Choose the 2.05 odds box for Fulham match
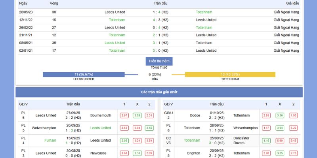Screen dimensions: 317x158 [x=124, y=141]
